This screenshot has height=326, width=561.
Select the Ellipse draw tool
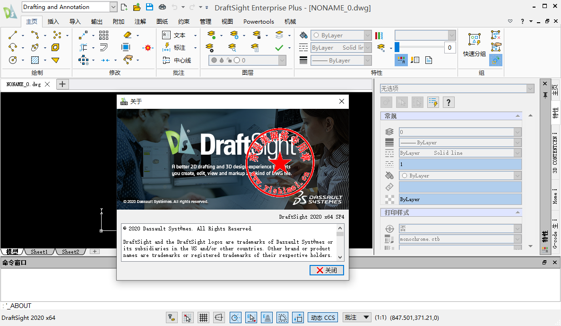tap(35, 47)
